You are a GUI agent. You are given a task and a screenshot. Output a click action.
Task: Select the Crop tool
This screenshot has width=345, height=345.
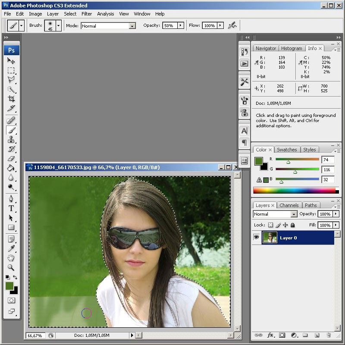pyautogui.click(x=11, y=99)
